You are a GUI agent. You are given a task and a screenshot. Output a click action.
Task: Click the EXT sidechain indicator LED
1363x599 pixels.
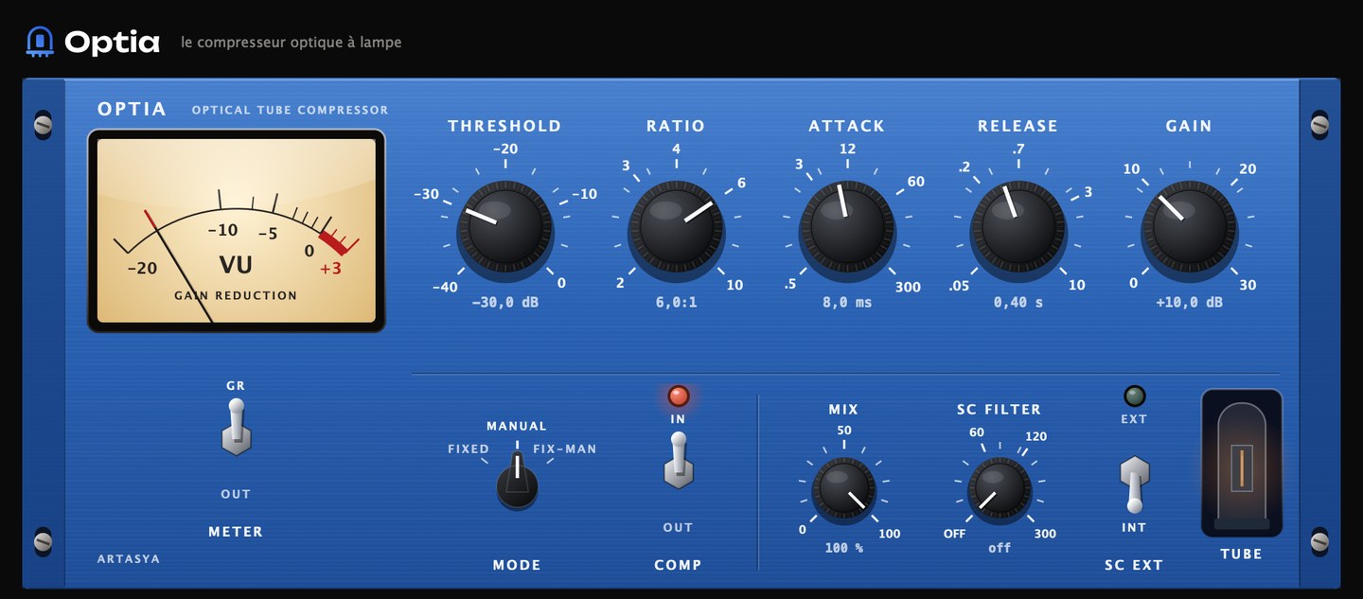[1134, 396]
